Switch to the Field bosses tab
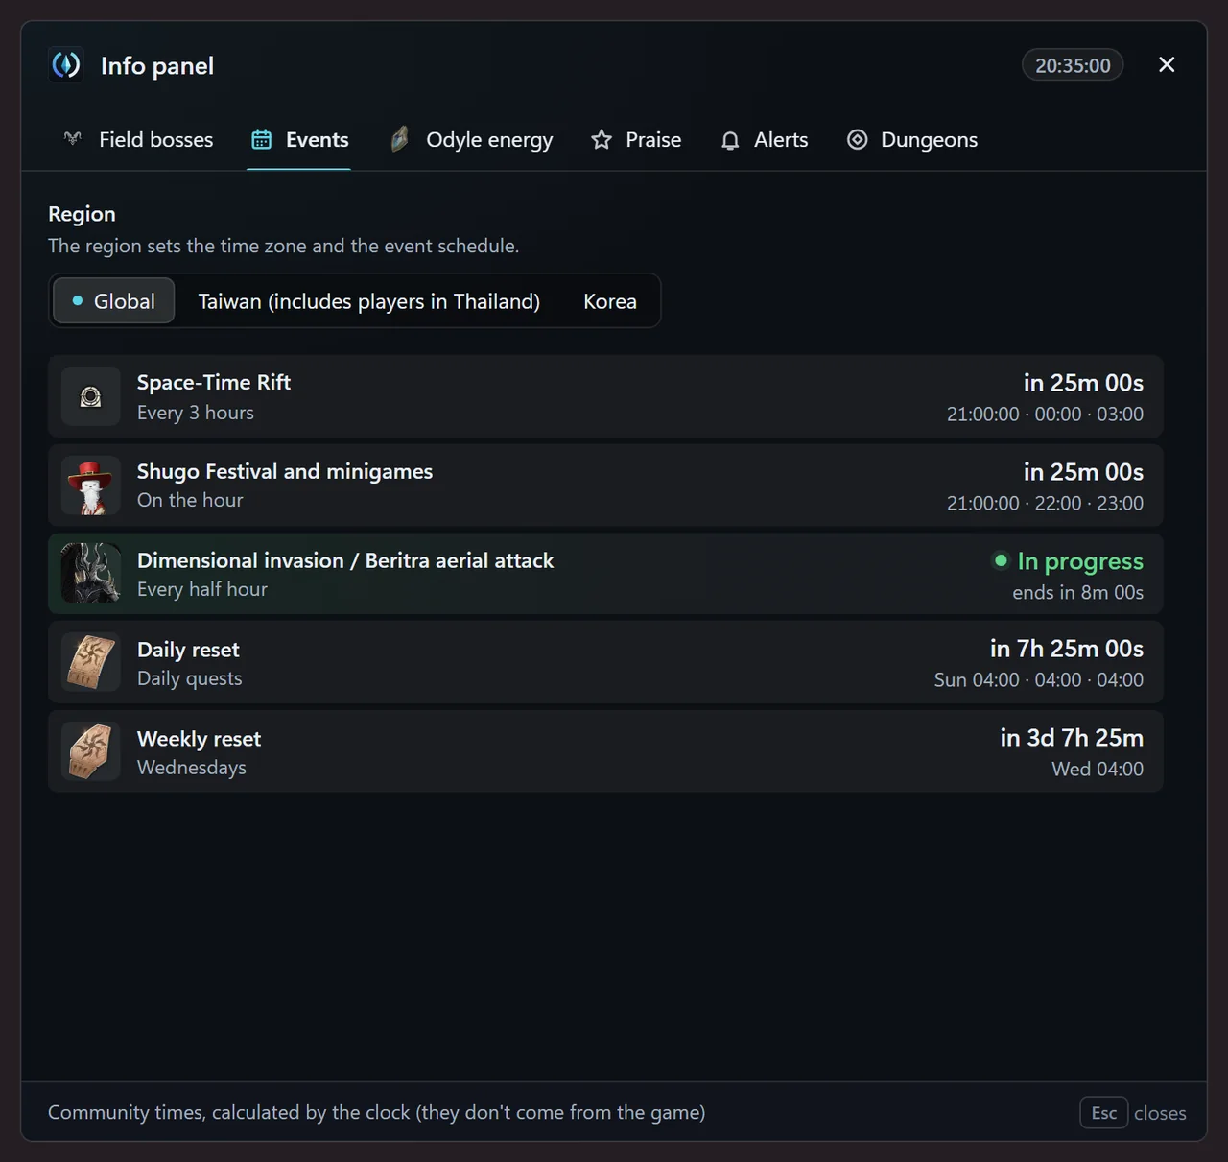This screenshot has width=1228, height=1162. tap(139, 140)
